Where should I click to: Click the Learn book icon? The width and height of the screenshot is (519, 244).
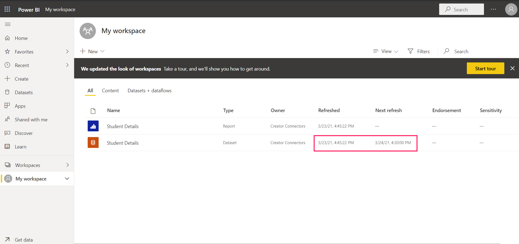pyautogui.click(x=8, y=147)
